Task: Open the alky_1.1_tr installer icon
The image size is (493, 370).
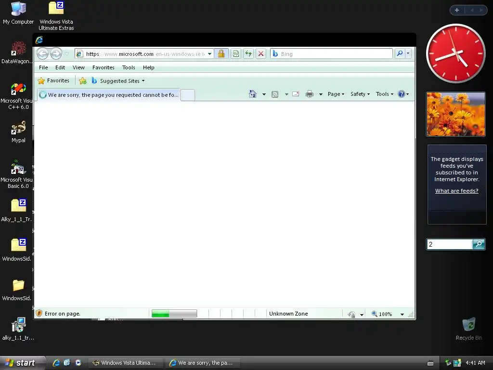Action: coord(18,329)
